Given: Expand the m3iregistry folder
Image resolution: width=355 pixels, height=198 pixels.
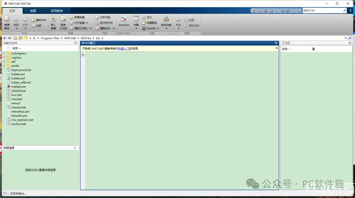Looking at the screenshot, I should pos(4,53).
